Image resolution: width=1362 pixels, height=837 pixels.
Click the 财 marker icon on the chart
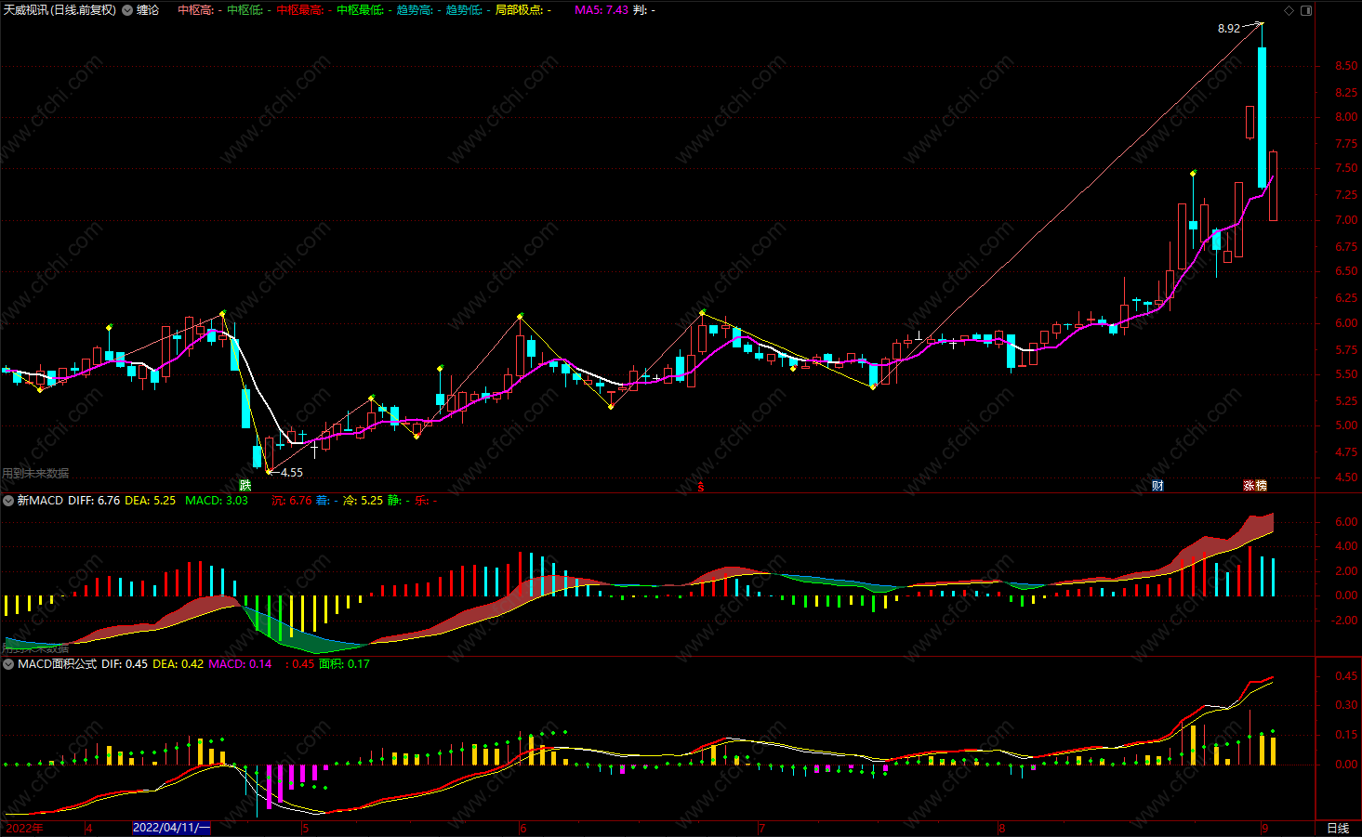(x=1157, y=485)
